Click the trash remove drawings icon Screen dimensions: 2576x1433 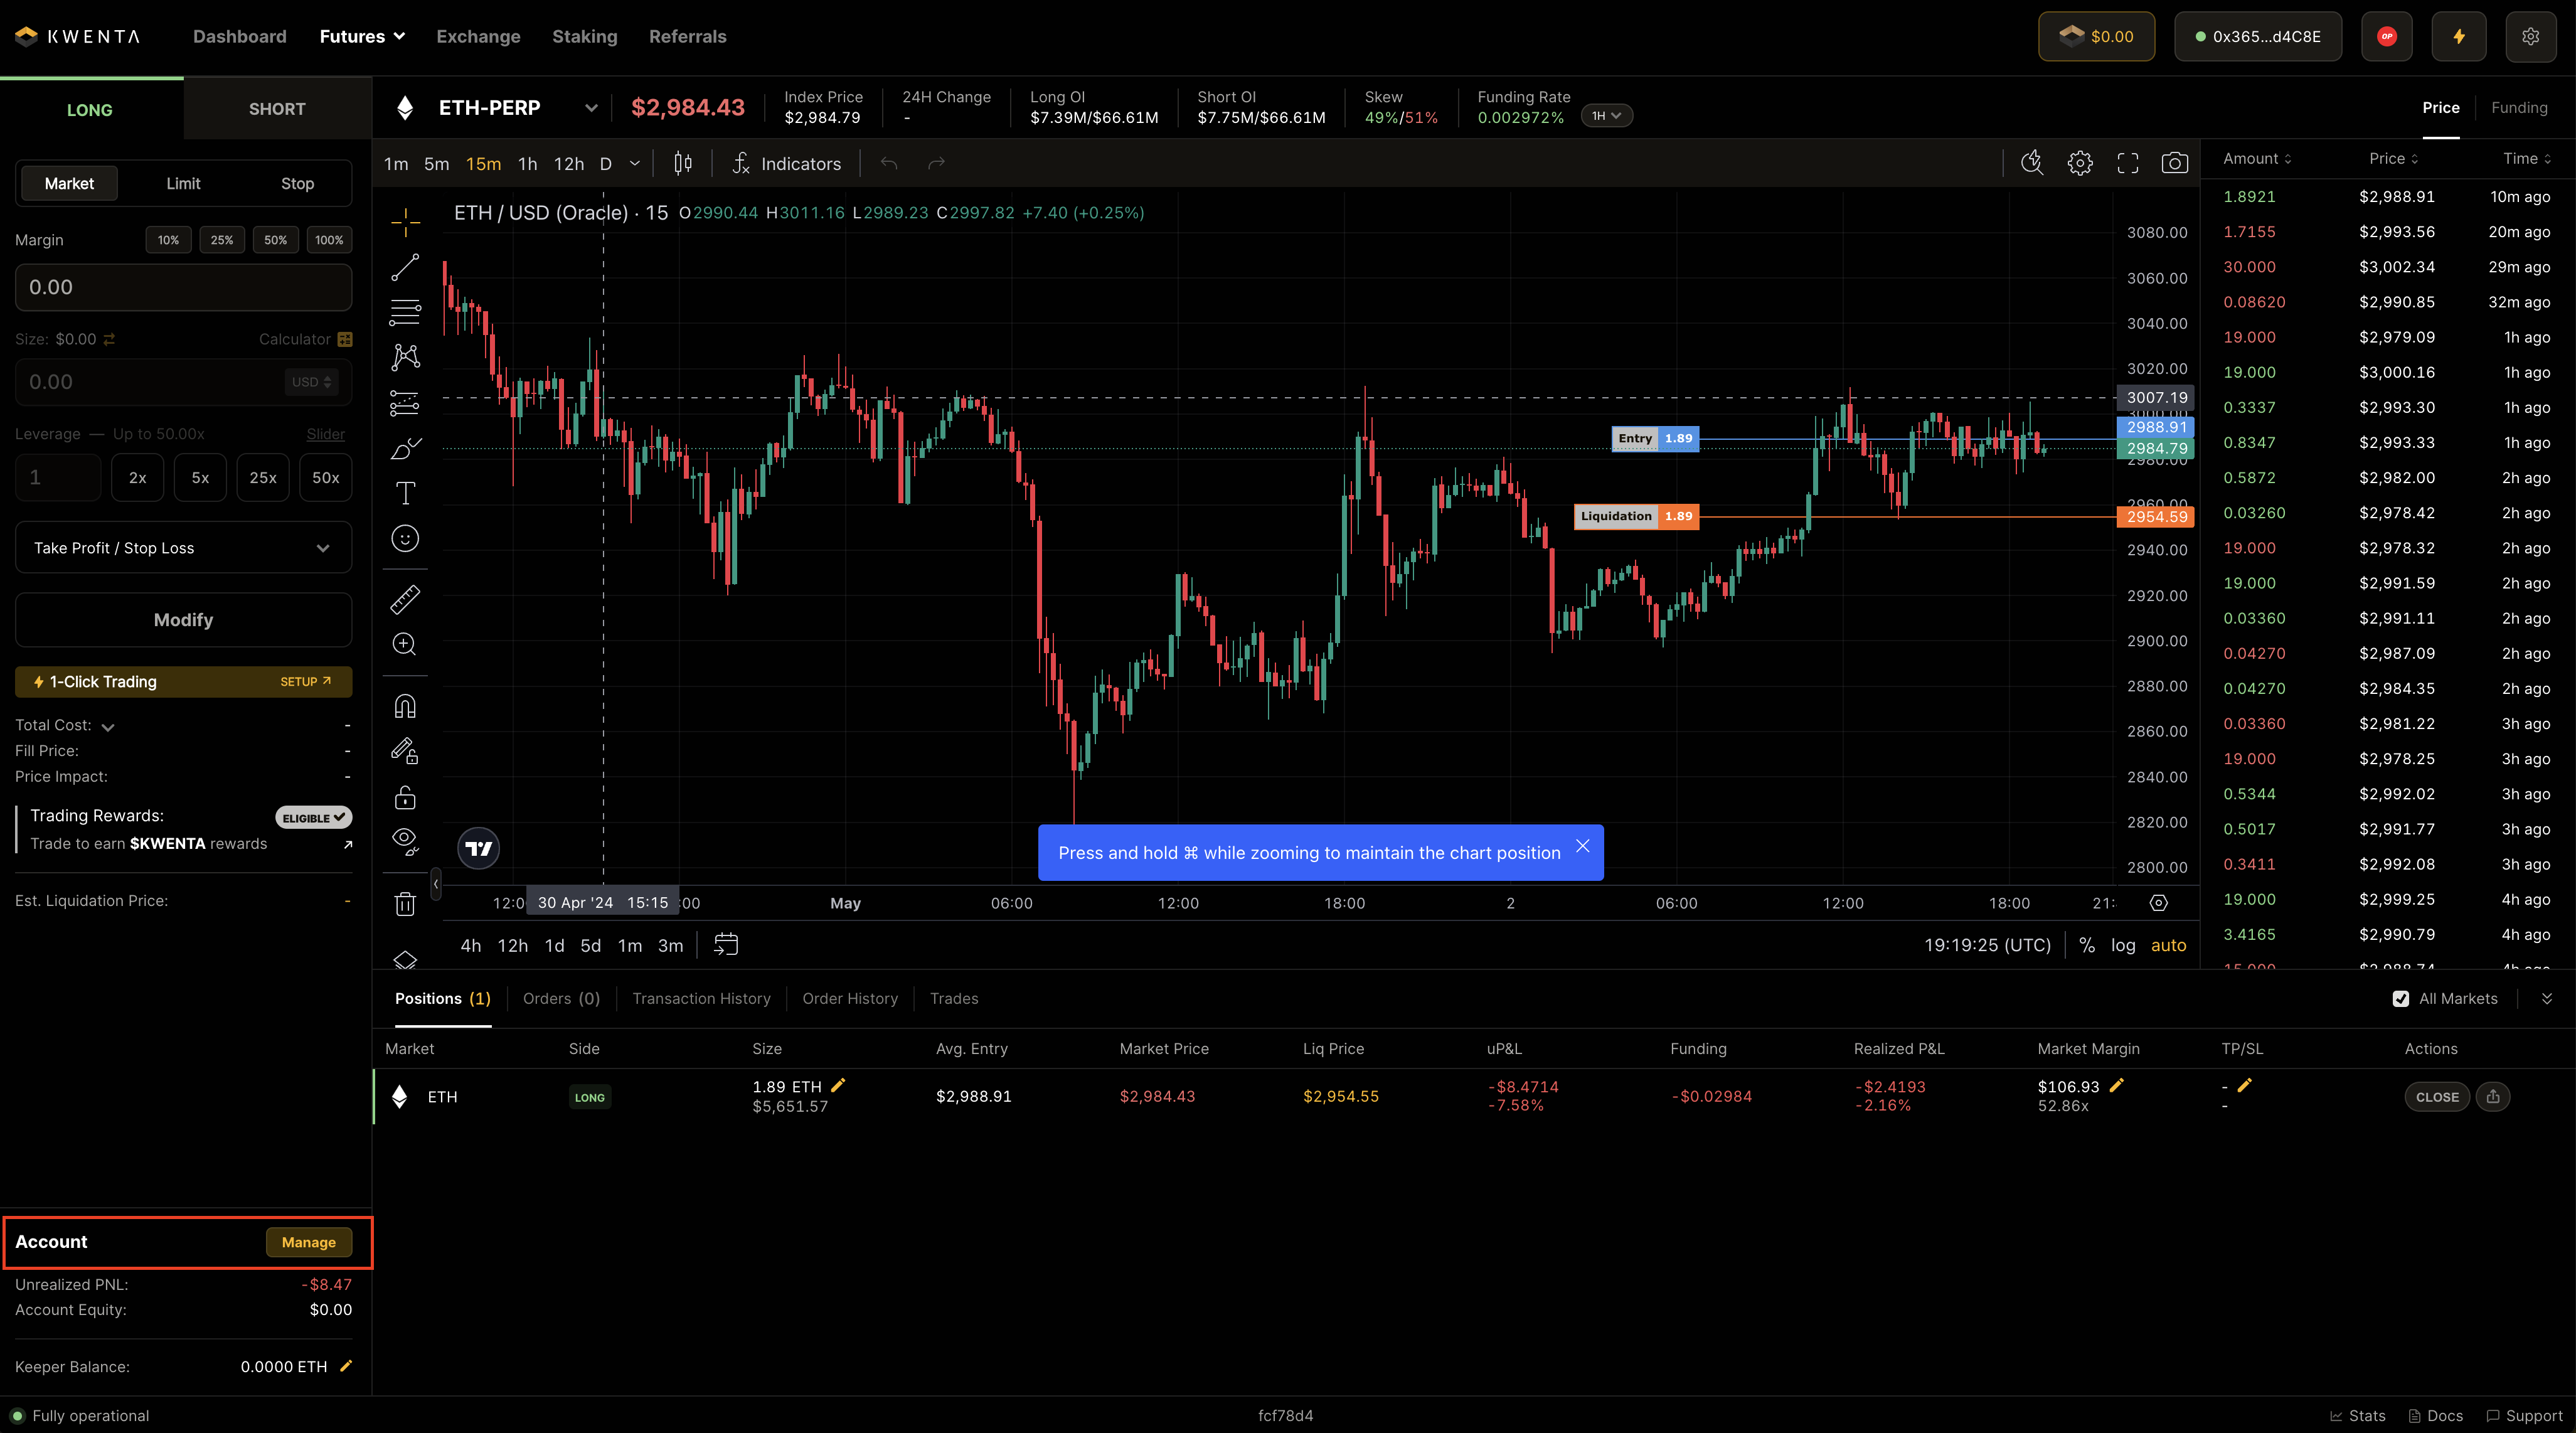pyautogui.click(x=405, y=904)
